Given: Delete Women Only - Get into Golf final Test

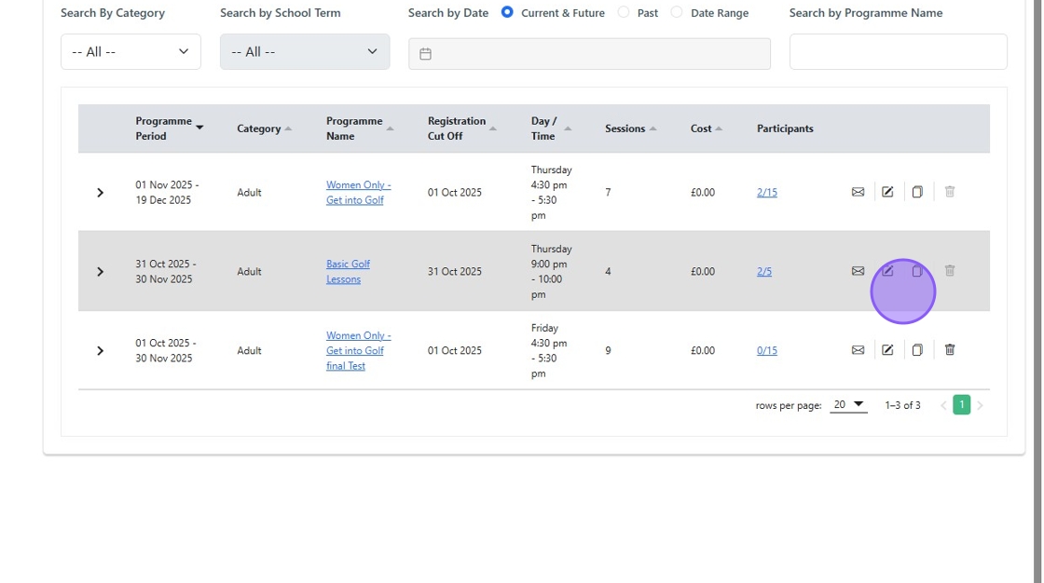Looking at the screenshot, I should pos(949,350).
